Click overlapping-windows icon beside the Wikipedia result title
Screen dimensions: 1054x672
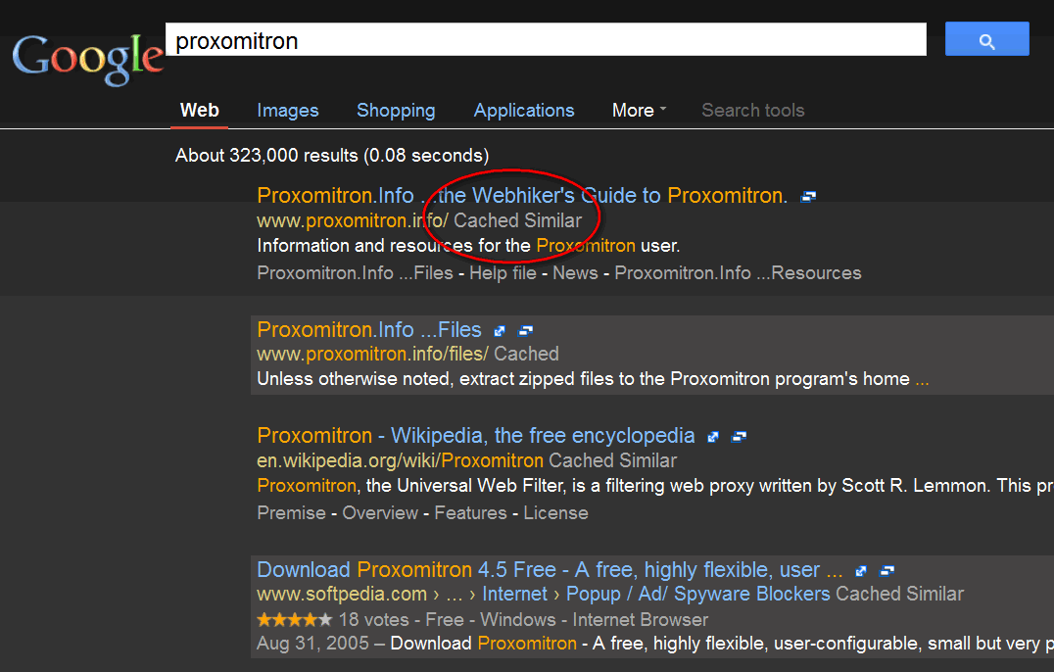(x=740, y=437)
